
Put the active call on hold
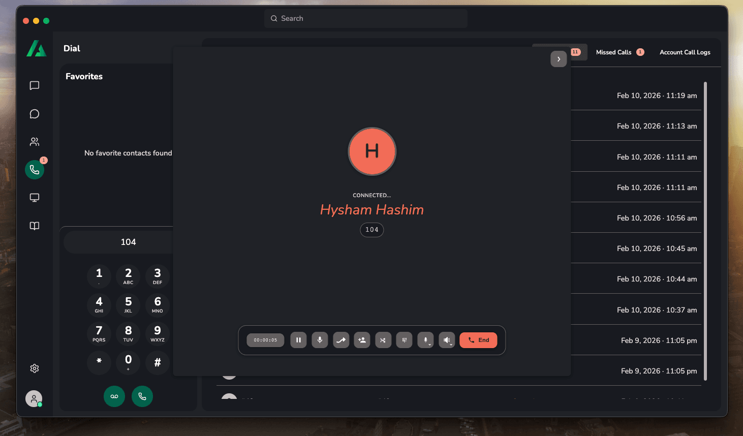click(298, 340)
